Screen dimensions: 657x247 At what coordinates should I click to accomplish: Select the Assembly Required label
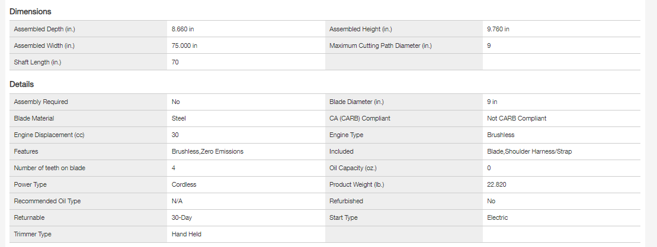(x=41, y=102)
